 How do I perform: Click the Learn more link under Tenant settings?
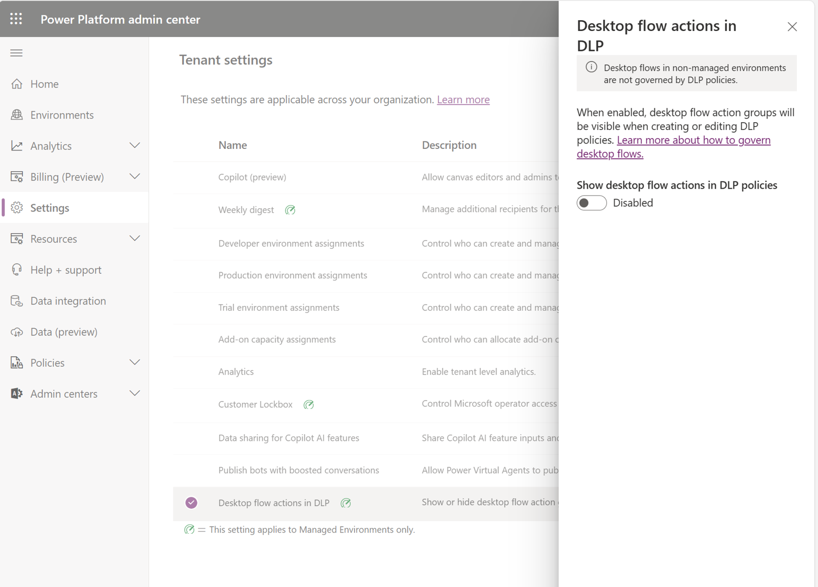(463, 99)
